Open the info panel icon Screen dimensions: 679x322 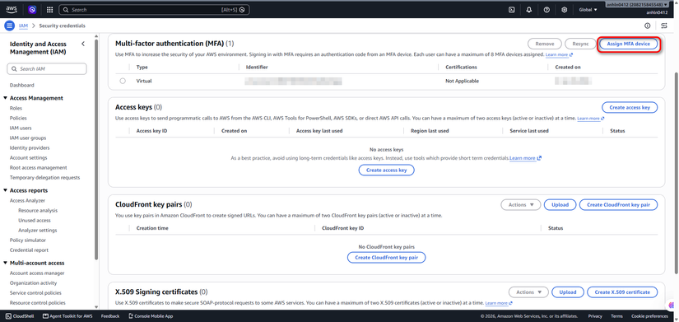click(648, 26)
